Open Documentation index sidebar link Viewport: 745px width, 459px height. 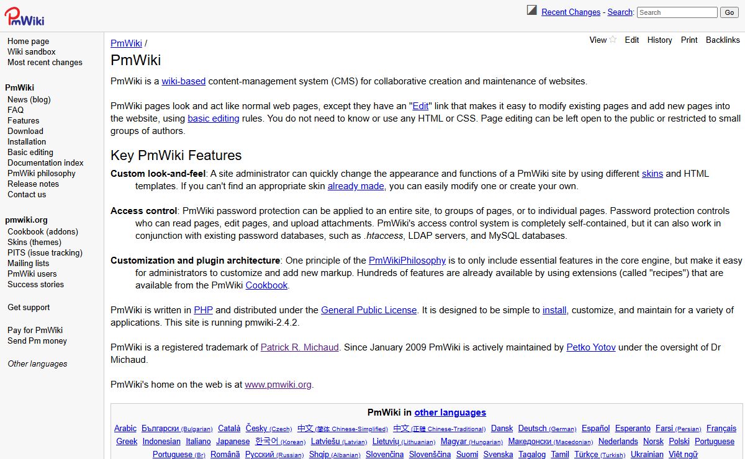45,163
